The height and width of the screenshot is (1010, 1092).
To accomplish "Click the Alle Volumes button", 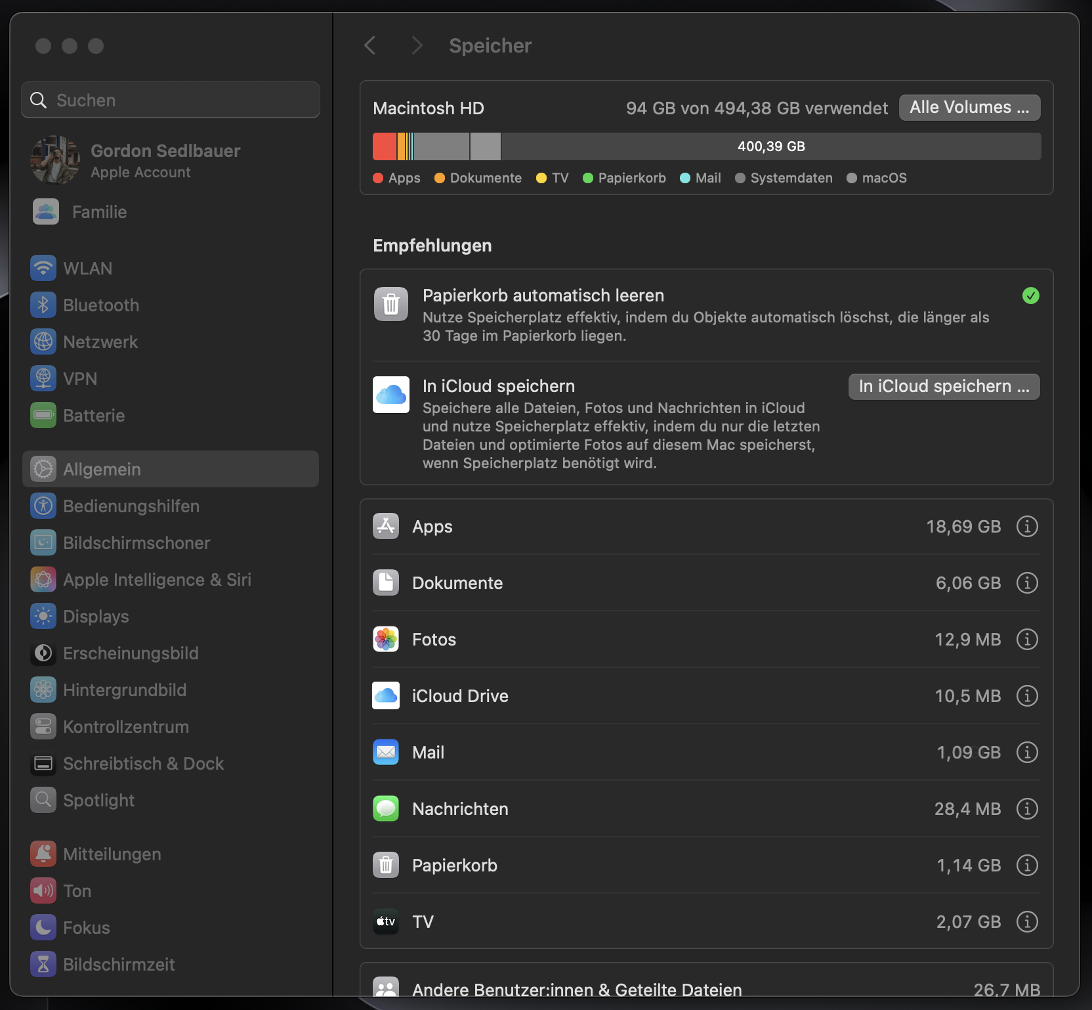I will tap(969, 107).
